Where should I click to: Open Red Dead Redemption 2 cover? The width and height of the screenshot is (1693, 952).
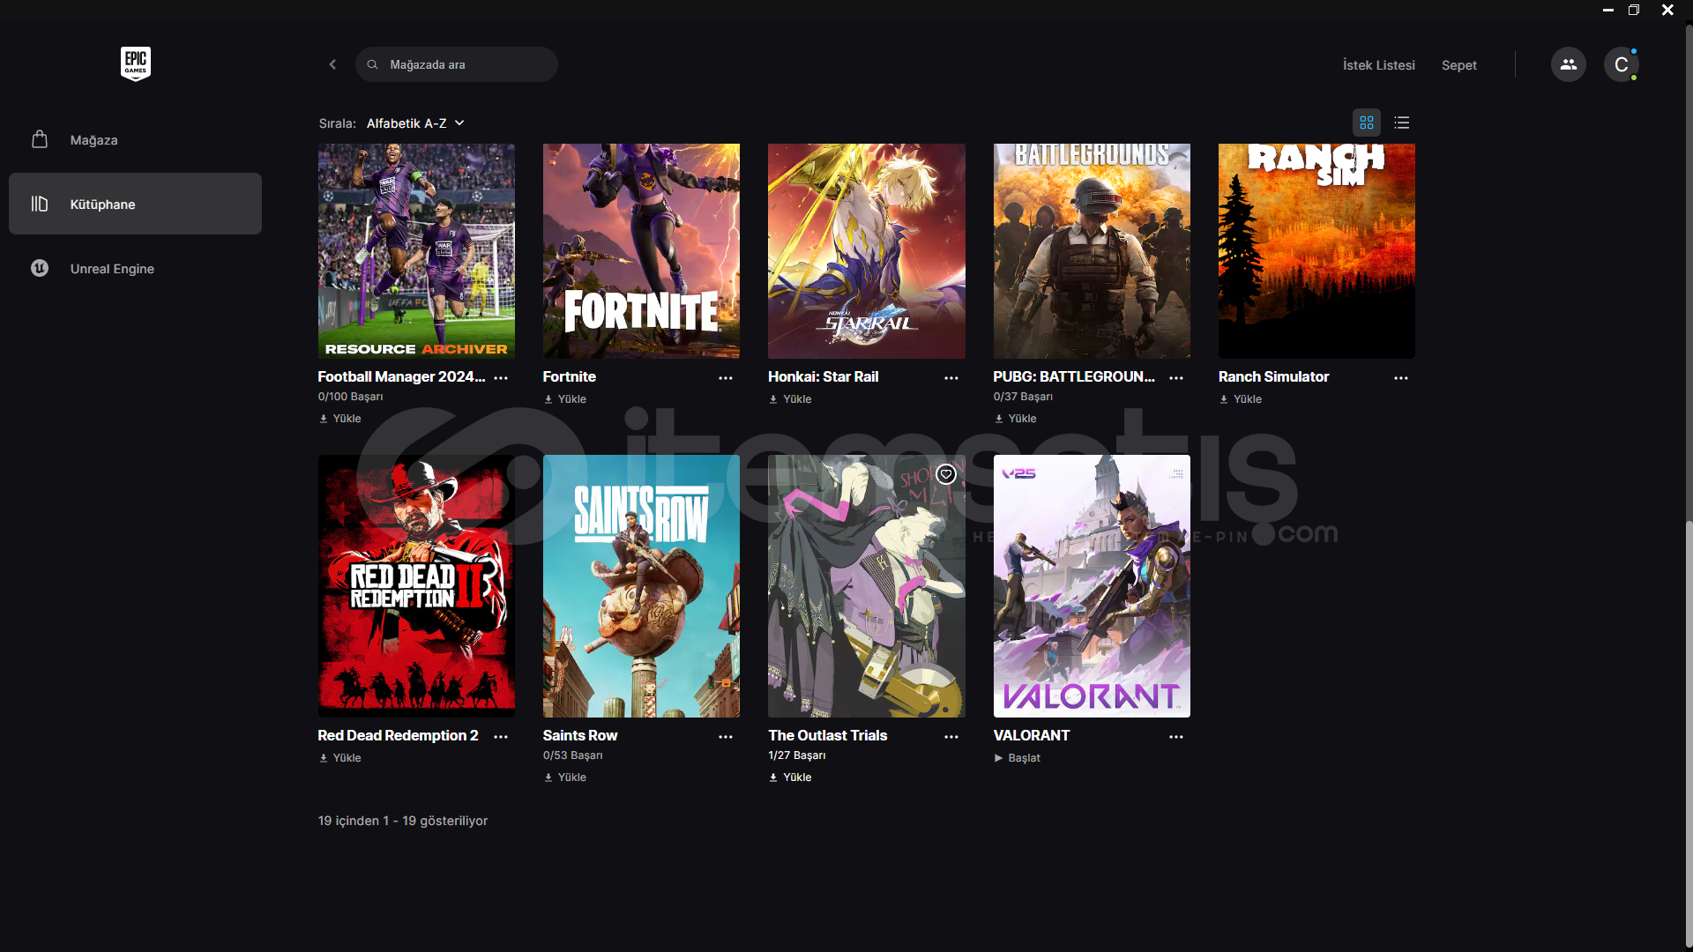(416, 586)
